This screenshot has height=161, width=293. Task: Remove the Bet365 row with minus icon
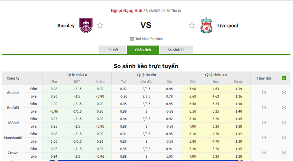pyautogui.click(x=284, y=107)
